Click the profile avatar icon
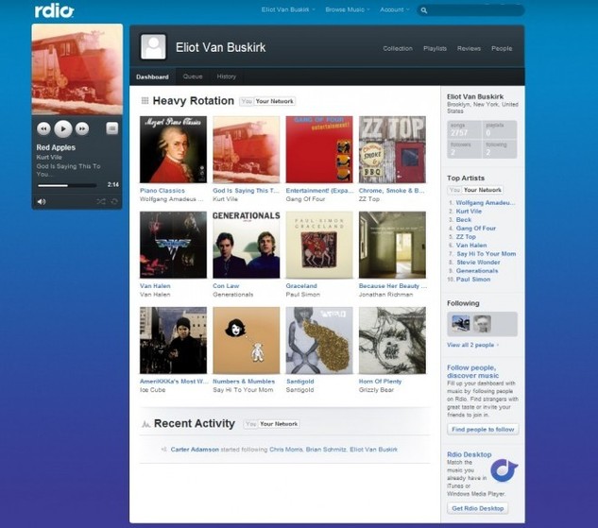Image resolution: width=598 pixels, height=528 pixels. (153, 47)
